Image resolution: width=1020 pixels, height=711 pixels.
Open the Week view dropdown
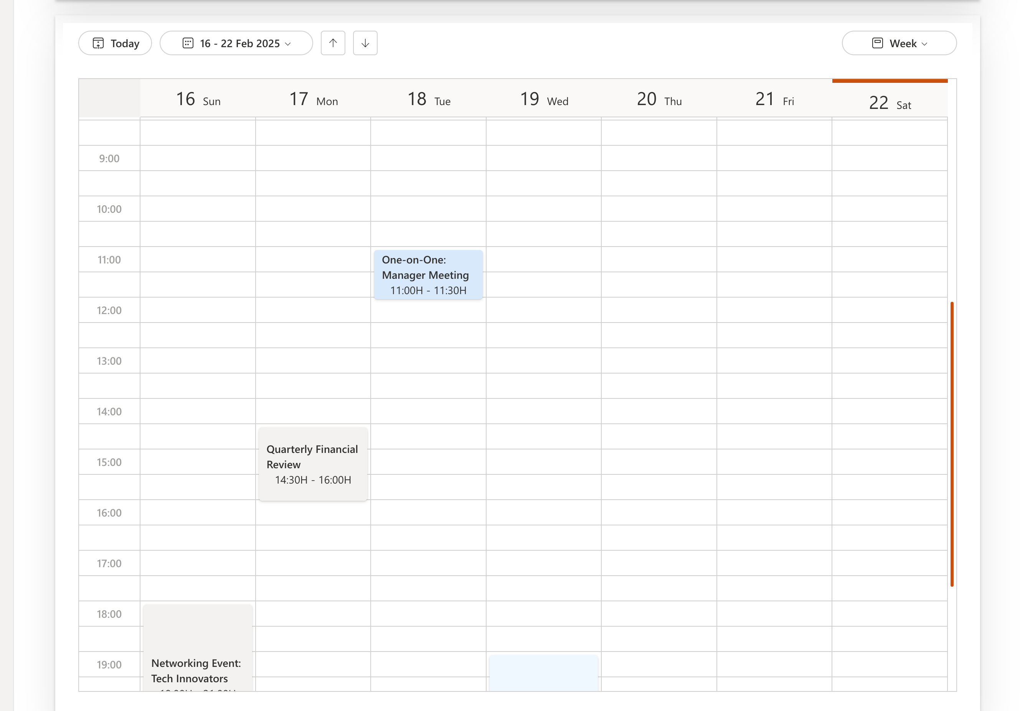(x=899, y=43)
